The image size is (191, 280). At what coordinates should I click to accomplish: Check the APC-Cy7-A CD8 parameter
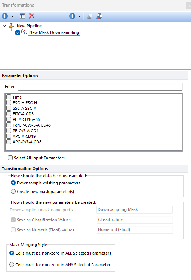pyautogui.click(x=9, y=142)
